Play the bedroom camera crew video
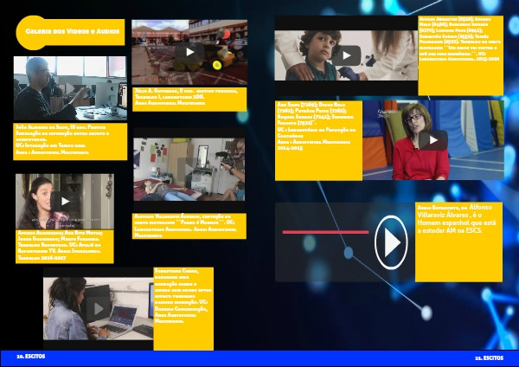Screen dimensions: 519x367 click(x=189, y=169)
